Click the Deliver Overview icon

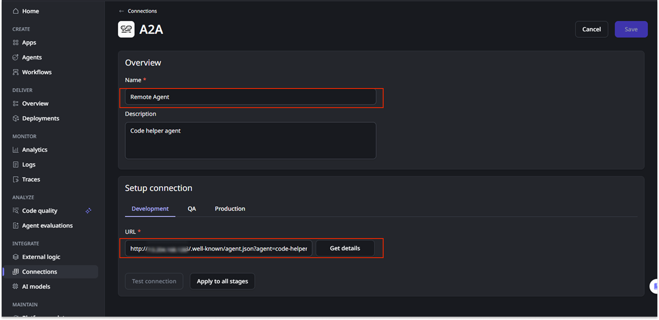[x=16, y=103]
